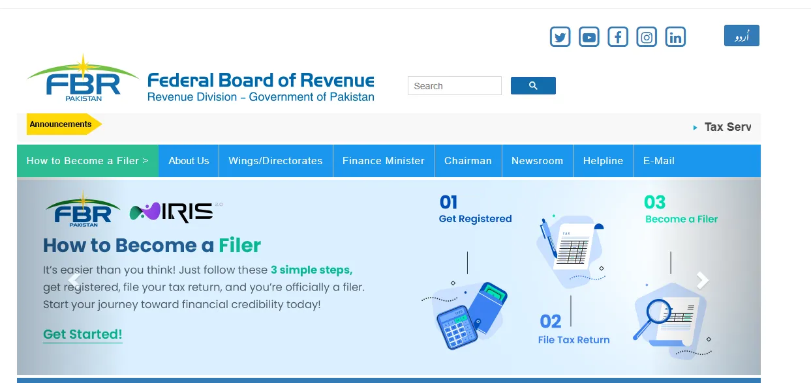
Task: Open the Helpline menu item
Action: pyautogui.click(x=603, y=161)
